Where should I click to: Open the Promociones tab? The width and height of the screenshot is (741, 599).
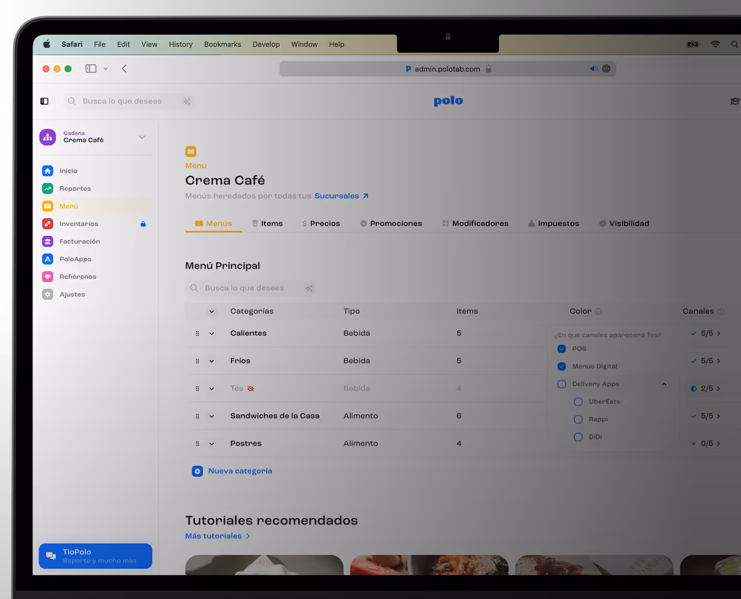coord(391,224)
